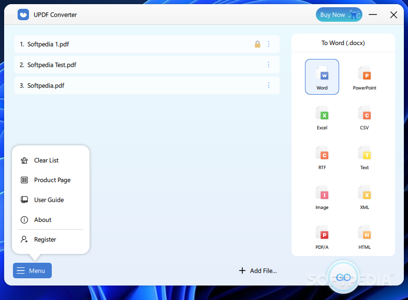Select the Softpedia Test.pdf file row
Viewport: 408px width, 300px height.
147,65
